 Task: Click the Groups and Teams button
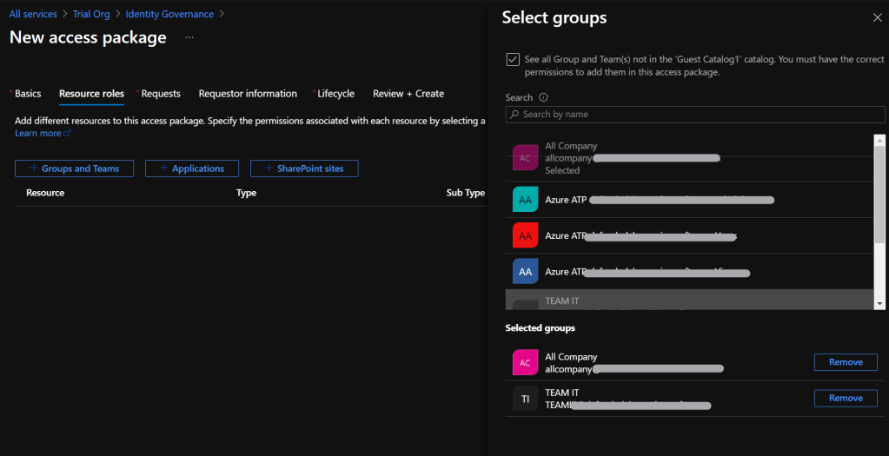pyautogui.click(x=74, y=169)
